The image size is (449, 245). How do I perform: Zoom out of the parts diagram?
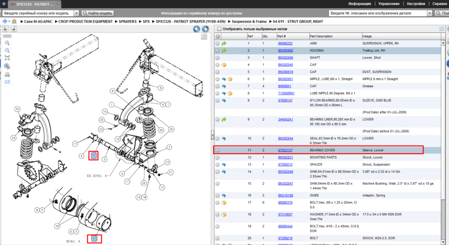coord(7,50)
